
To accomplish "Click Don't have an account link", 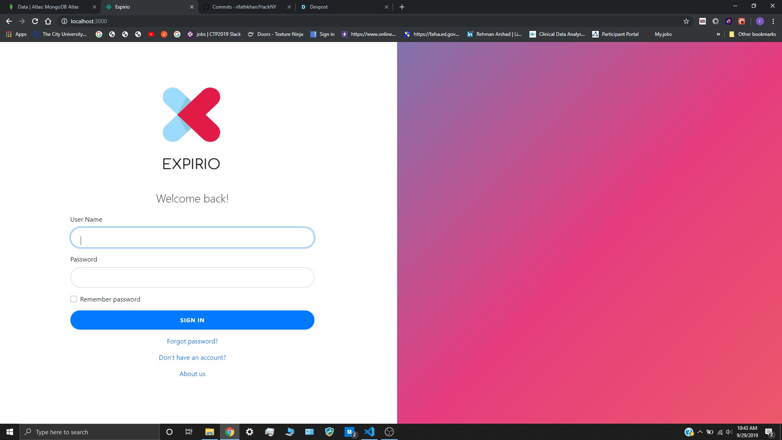I will [x=192, y=358].
